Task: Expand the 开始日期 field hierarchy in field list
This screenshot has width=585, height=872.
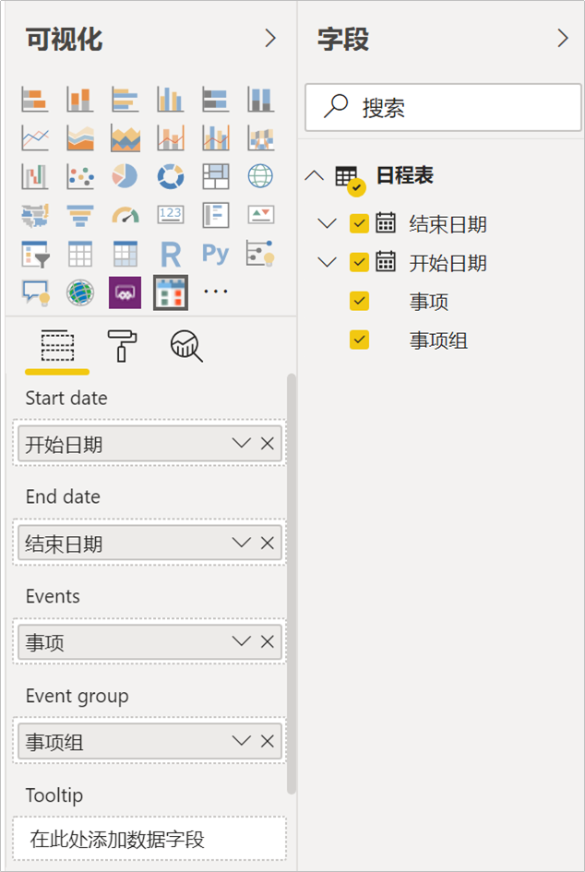Action: 327,263
